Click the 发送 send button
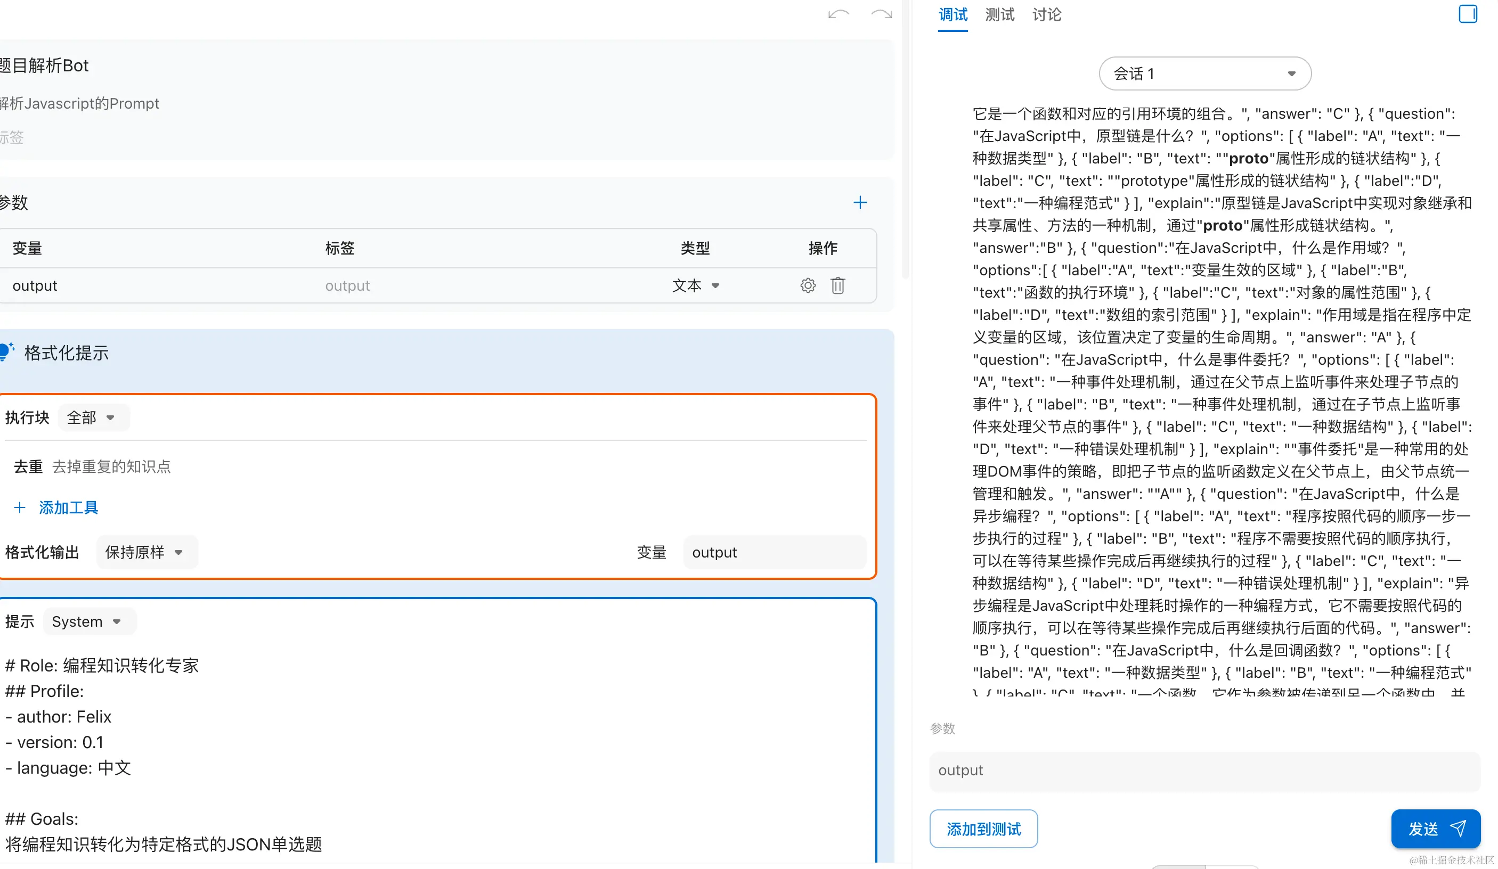 coord(1435,829)
